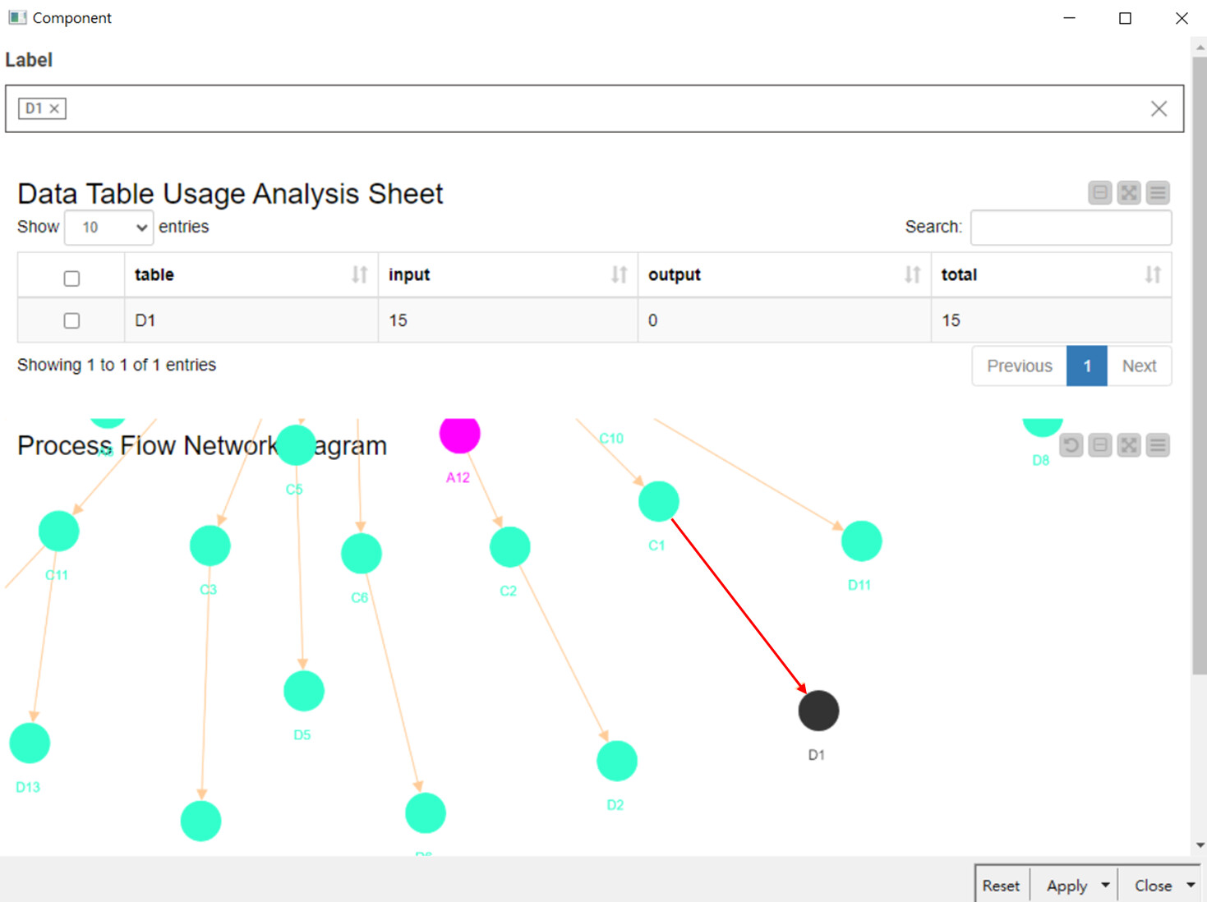
Task: Go to the Next table page
Action: click(1139, 366)
